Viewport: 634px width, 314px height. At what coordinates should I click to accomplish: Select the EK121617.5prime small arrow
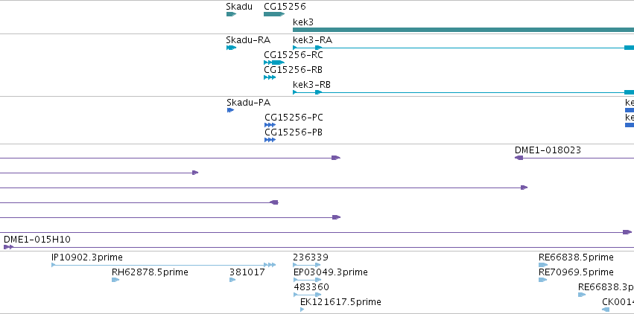[x=302, y=310]
